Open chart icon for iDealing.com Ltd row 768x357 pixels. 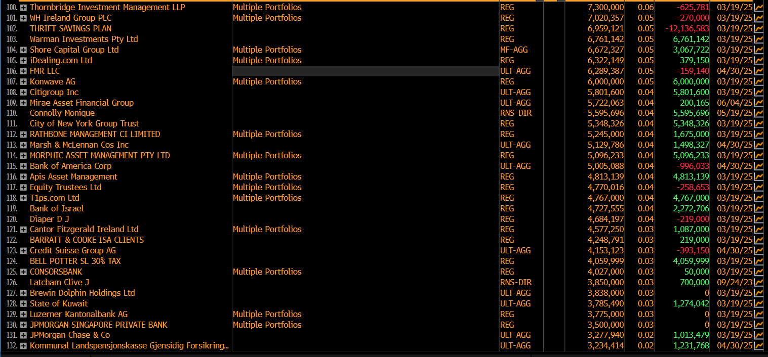pyautogui.click(x=758, y=60)
